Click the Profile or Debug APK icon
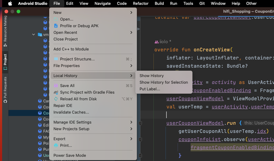Screen dimensions: 274x161 point(56,26)
